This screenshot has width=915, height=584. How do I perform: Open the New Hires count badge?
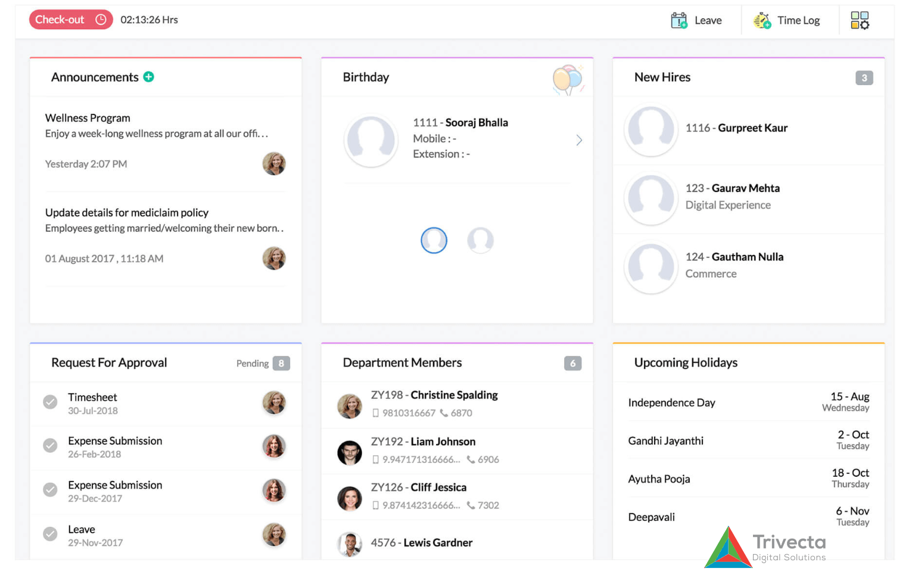864,78
